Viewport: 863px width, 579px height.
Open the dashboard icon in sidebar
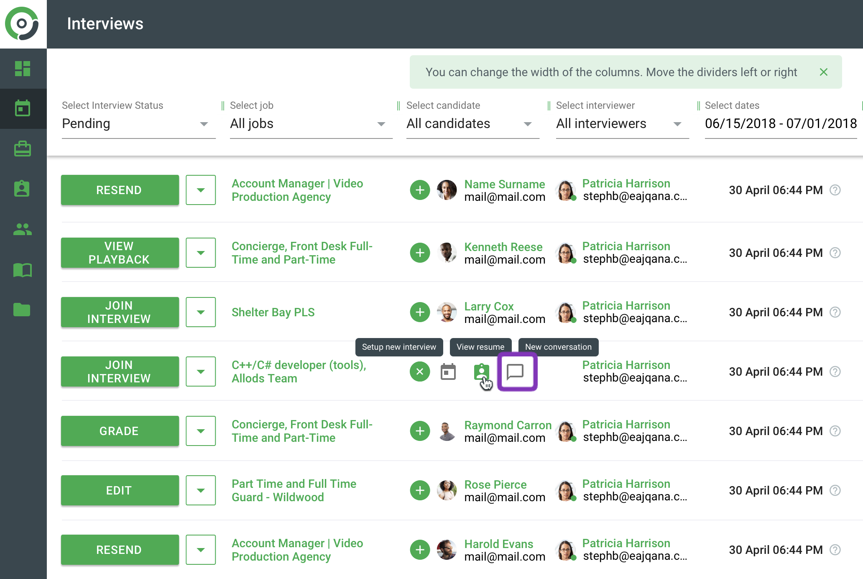pyautogui.click(x=23, y=69)
